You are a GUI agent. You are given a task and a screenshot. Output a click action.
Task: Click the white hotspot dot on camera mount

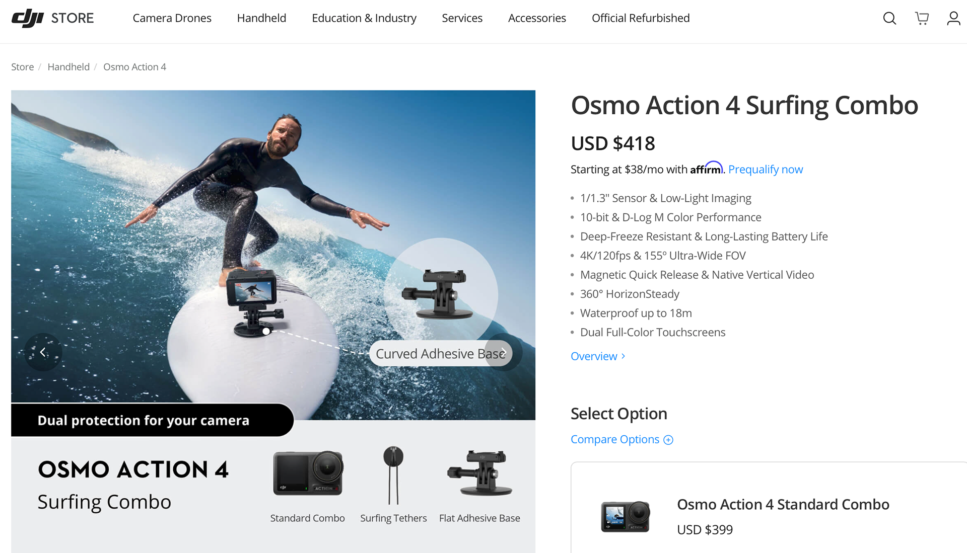click(266, 331)
